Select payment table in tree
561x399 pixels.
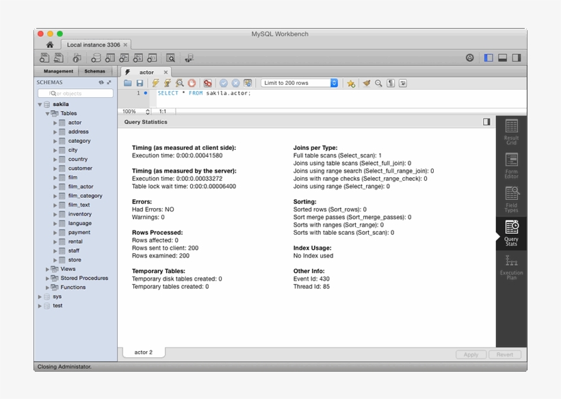coord(79,232)
